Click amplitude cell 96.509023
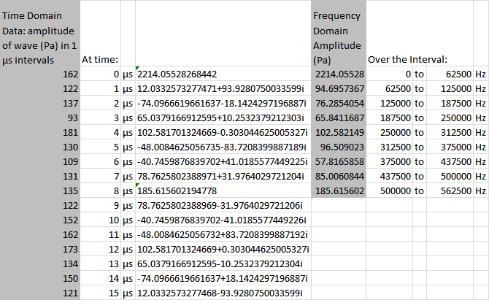This screenshot has height=300, width=489. point(339,147)
